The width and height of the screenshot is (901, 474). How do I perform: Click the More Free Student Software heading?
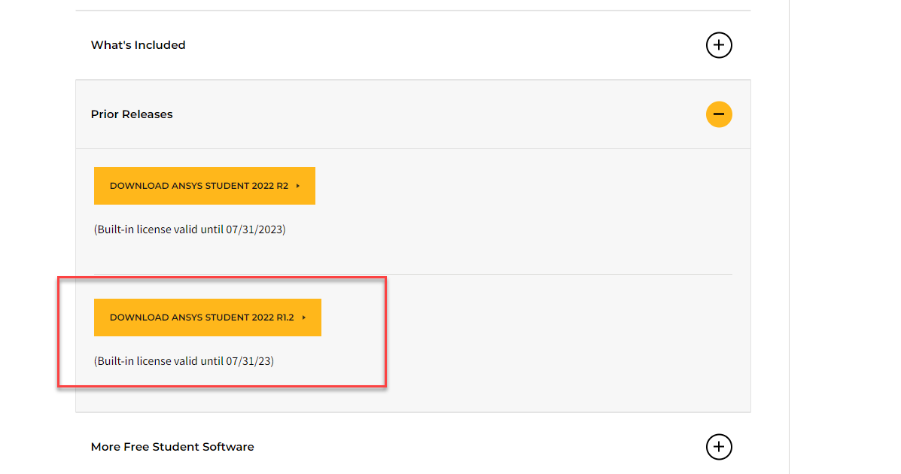(x=172, y=446)
